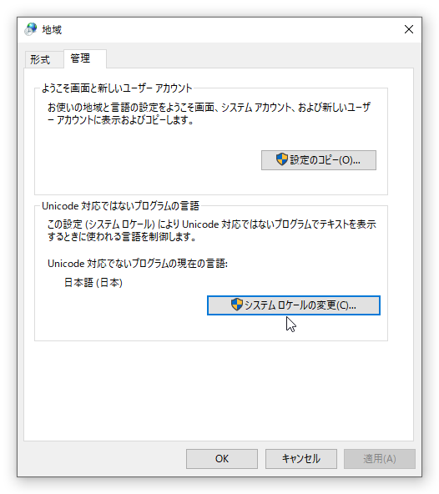Click the Unicode 対応ではないプログラムの言語 group heading
The width and height of the screenshot is (439, 494).
click(x=120, y=206)
